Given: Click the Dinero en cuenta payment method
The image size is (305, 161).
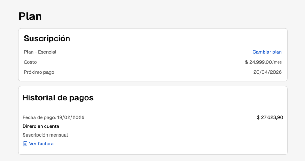Looking at the screenshot, I should pos(41,126).
